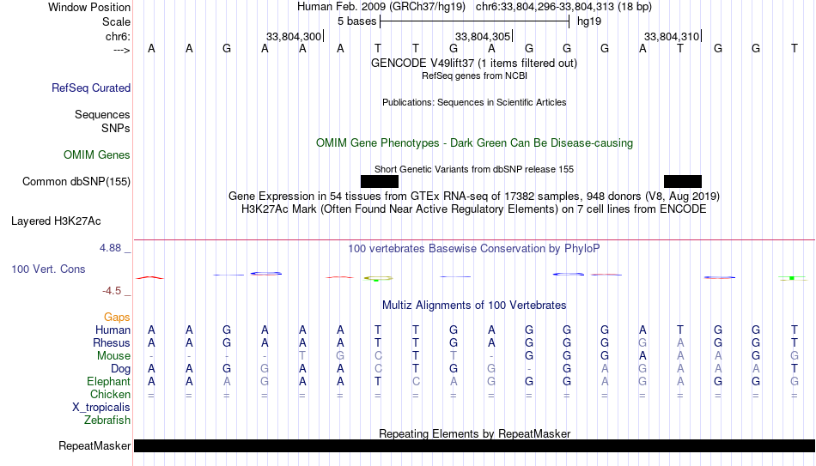This screenshot has height=466, width=816.
Task: Open the Basewise Conservation by PhyloP title
Action: [x=474, y=249]
